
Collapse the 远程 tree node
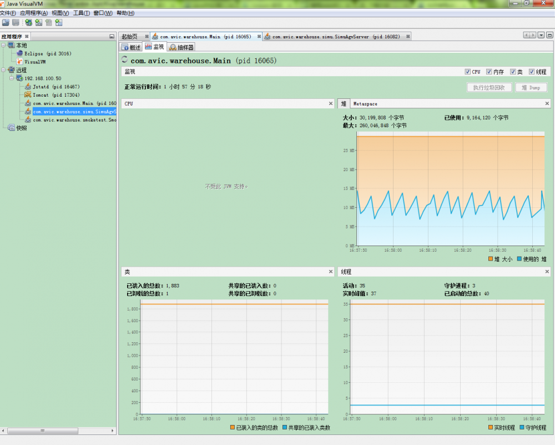(x=4, y=70)
